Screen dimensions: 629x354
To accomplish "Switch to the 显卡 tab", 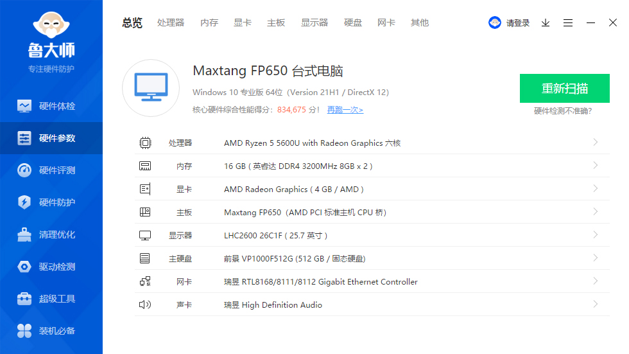I will 243,23.
